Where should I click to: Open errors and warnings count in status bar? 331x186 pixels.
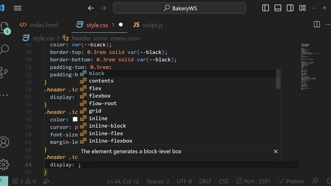(24, 181)
